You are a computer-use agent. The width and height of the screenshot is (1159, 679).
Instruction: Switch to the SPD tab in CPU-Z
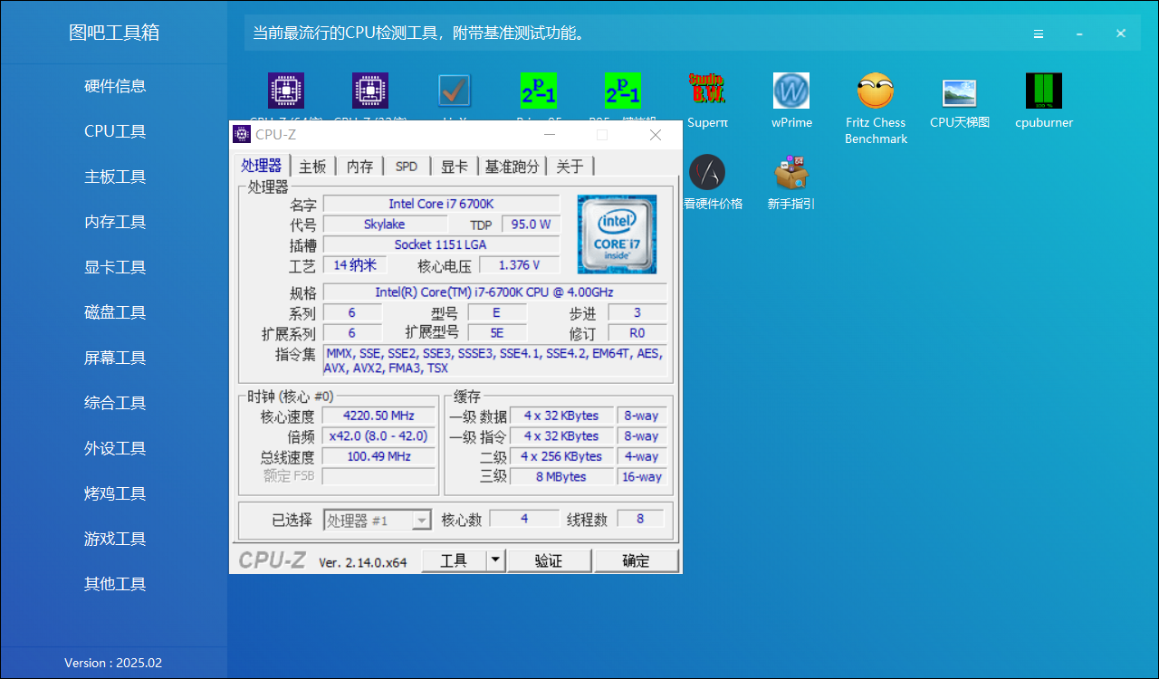(x=407, y=166)
